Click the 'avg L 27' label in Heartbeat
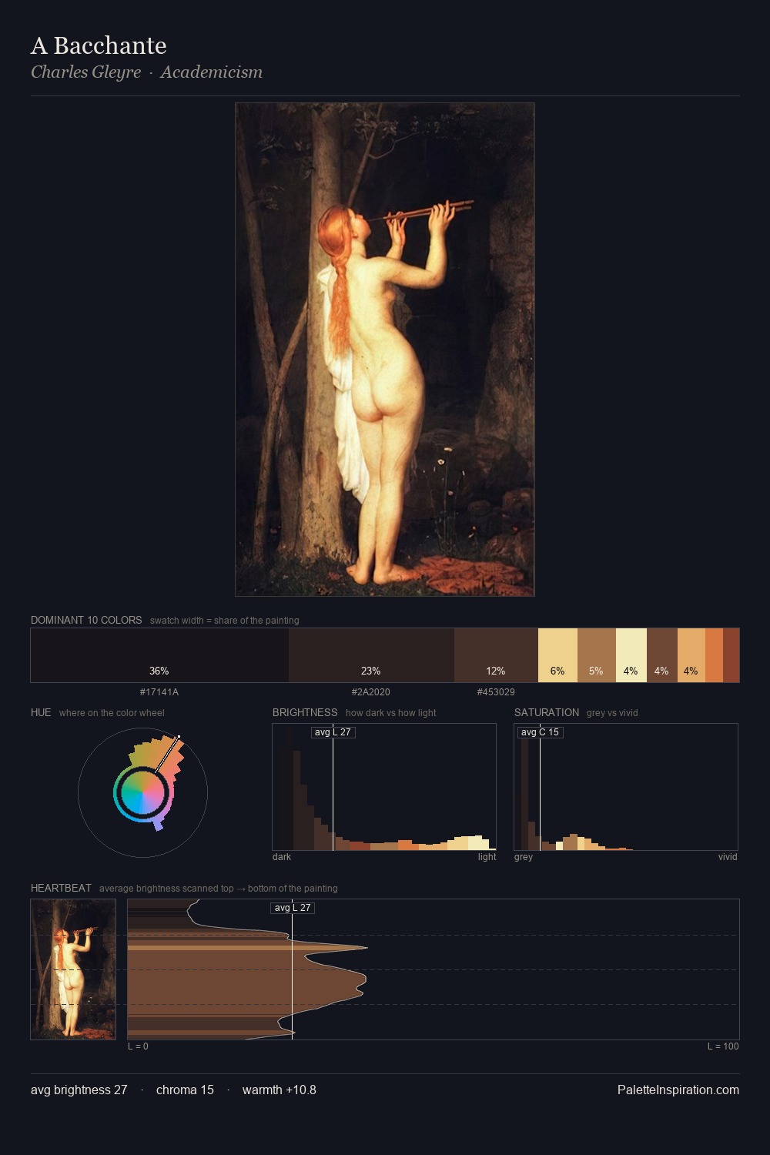Image resolution: width=770 pixels, height=1155 pixels. coord(293,908)
